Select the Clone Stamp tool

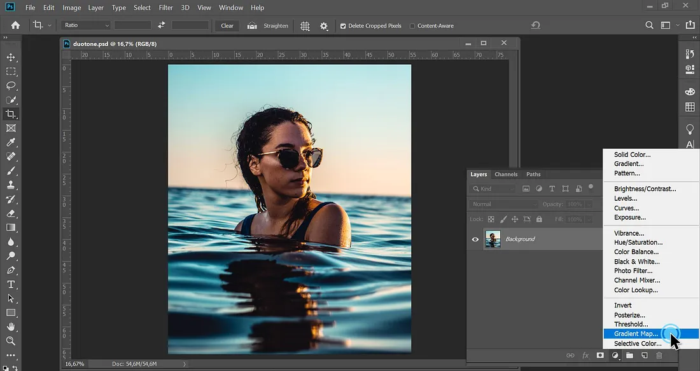pyautogui.click(x=11, y=185)
